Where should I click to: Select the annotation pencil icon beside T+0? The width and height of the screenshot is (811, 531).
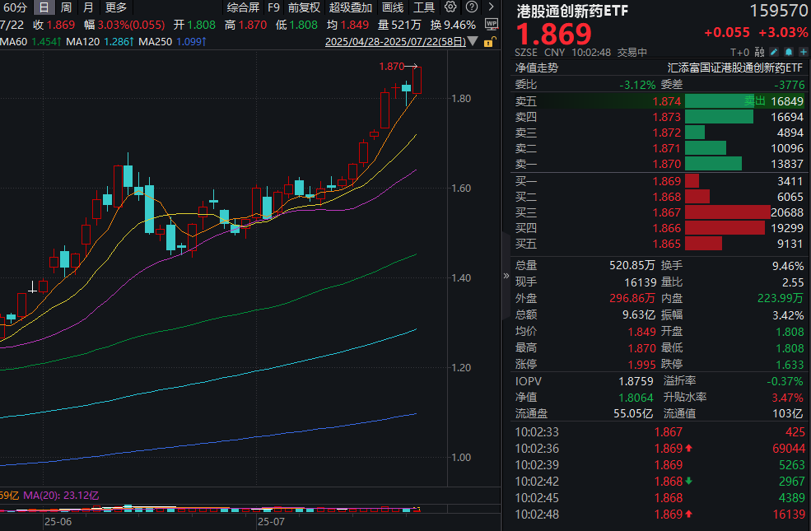774,51
